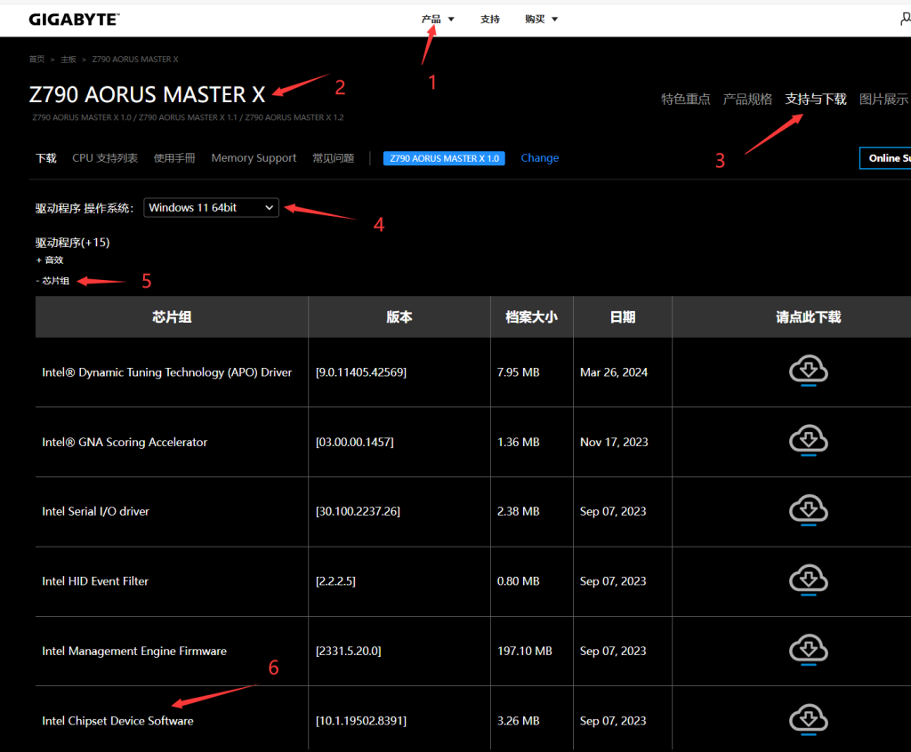Download Intel Management Engine Firmware

[808, 649]
